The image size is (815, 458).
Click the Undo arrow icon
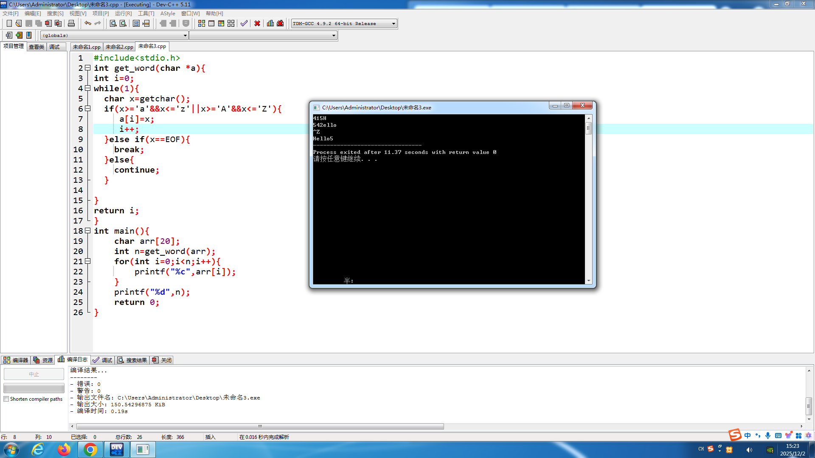click(87, 23)
